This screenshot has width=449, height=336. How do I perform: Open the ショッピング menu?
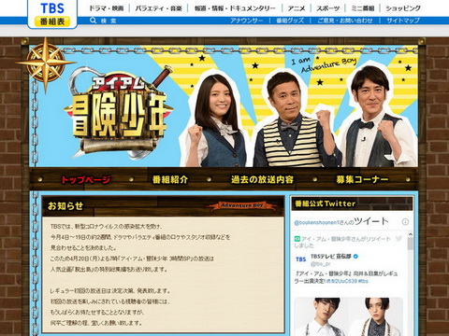pyautogui.click(x=403, y=8)
